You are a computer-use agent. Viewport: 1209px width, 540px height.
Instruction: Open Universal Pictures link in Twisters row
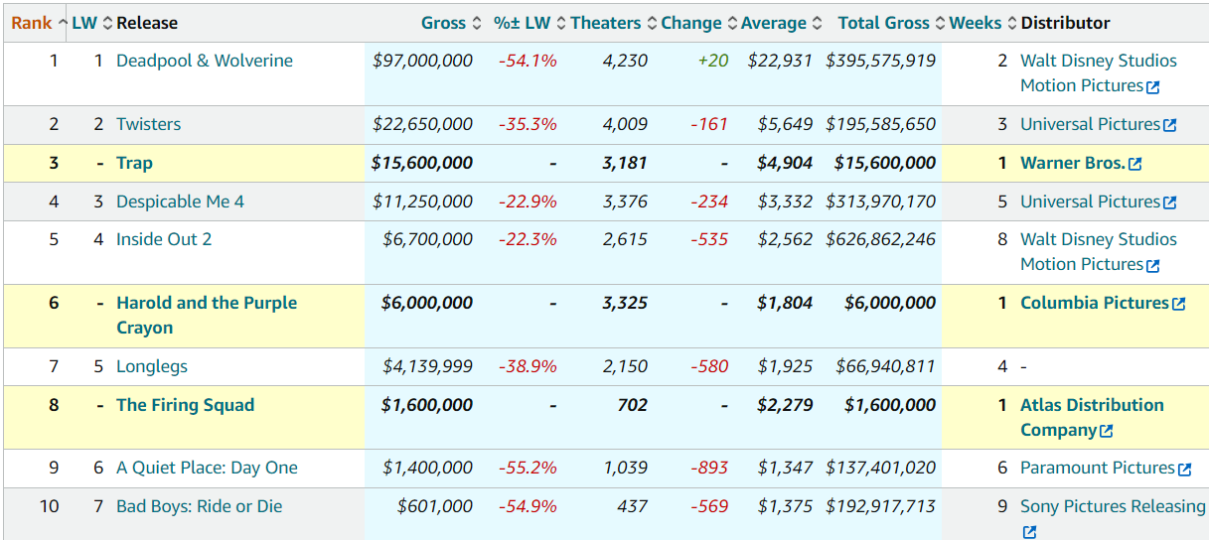[1090, 124]
